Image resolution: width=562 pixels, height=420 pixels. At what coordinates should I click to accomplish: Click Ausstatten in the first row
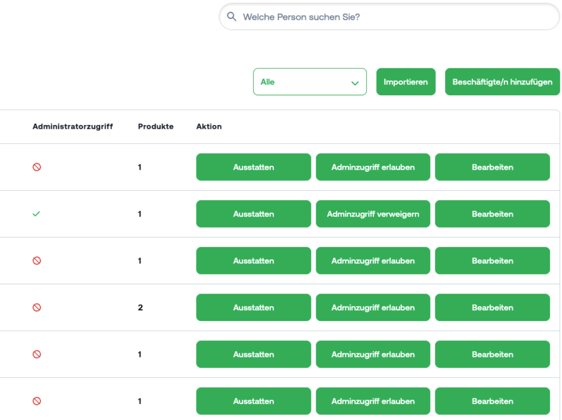(x=253, y=167)
